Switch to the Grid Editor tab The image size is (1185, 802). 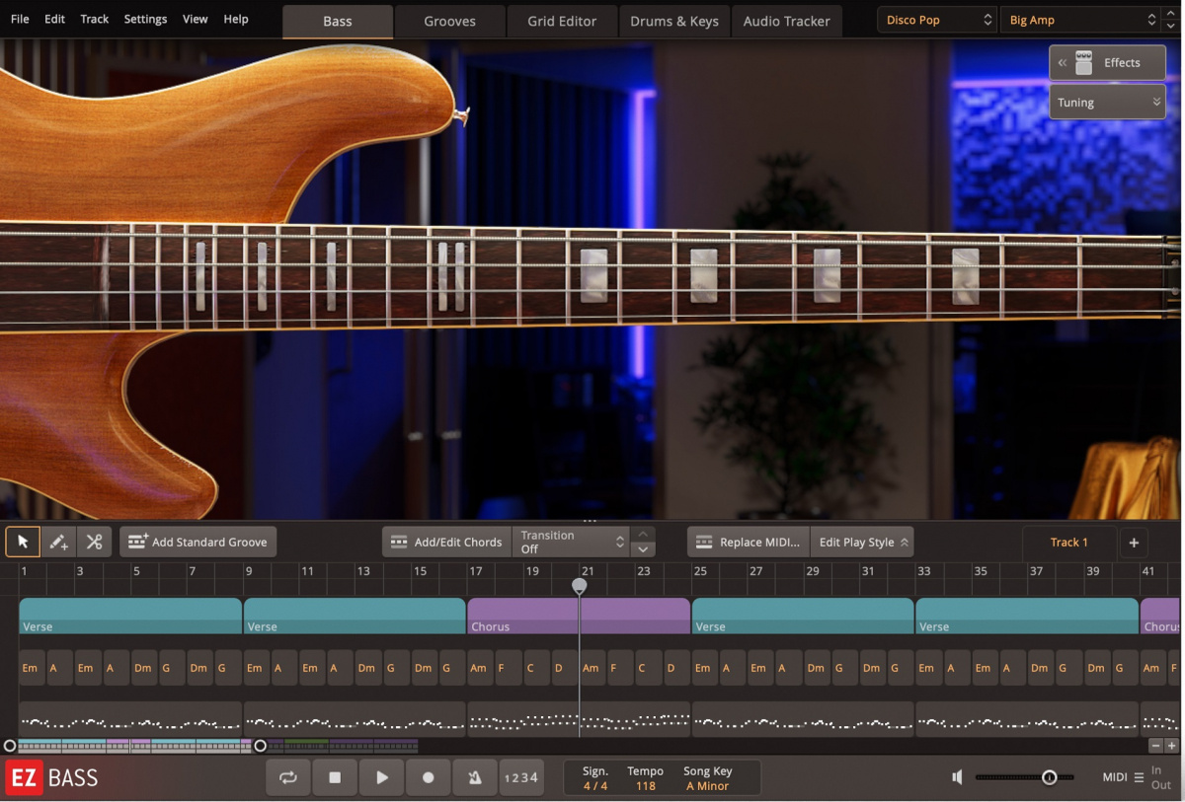[561, 20]
